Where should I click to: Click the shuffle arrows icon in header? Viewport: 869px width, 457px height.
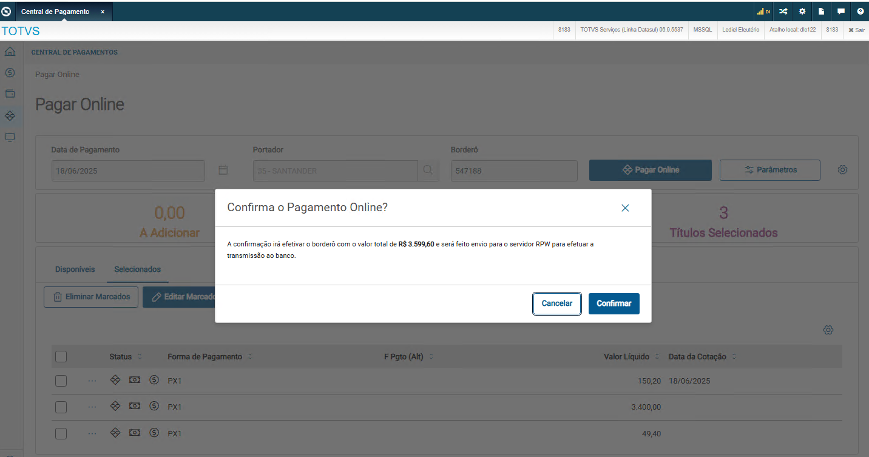tap(783, 12)
